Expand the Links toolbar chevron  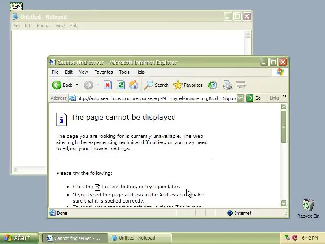(x=285, y=96)
